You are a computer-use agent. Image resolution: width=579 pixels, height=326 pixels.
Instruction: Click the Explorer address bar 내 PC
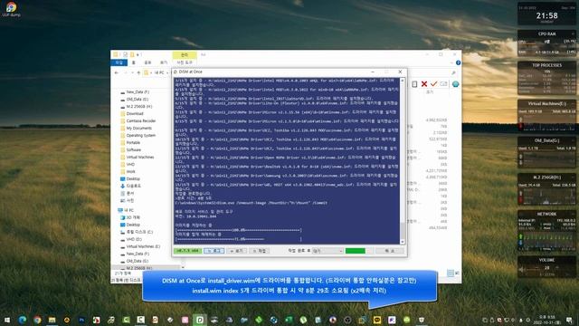point(159,72)
